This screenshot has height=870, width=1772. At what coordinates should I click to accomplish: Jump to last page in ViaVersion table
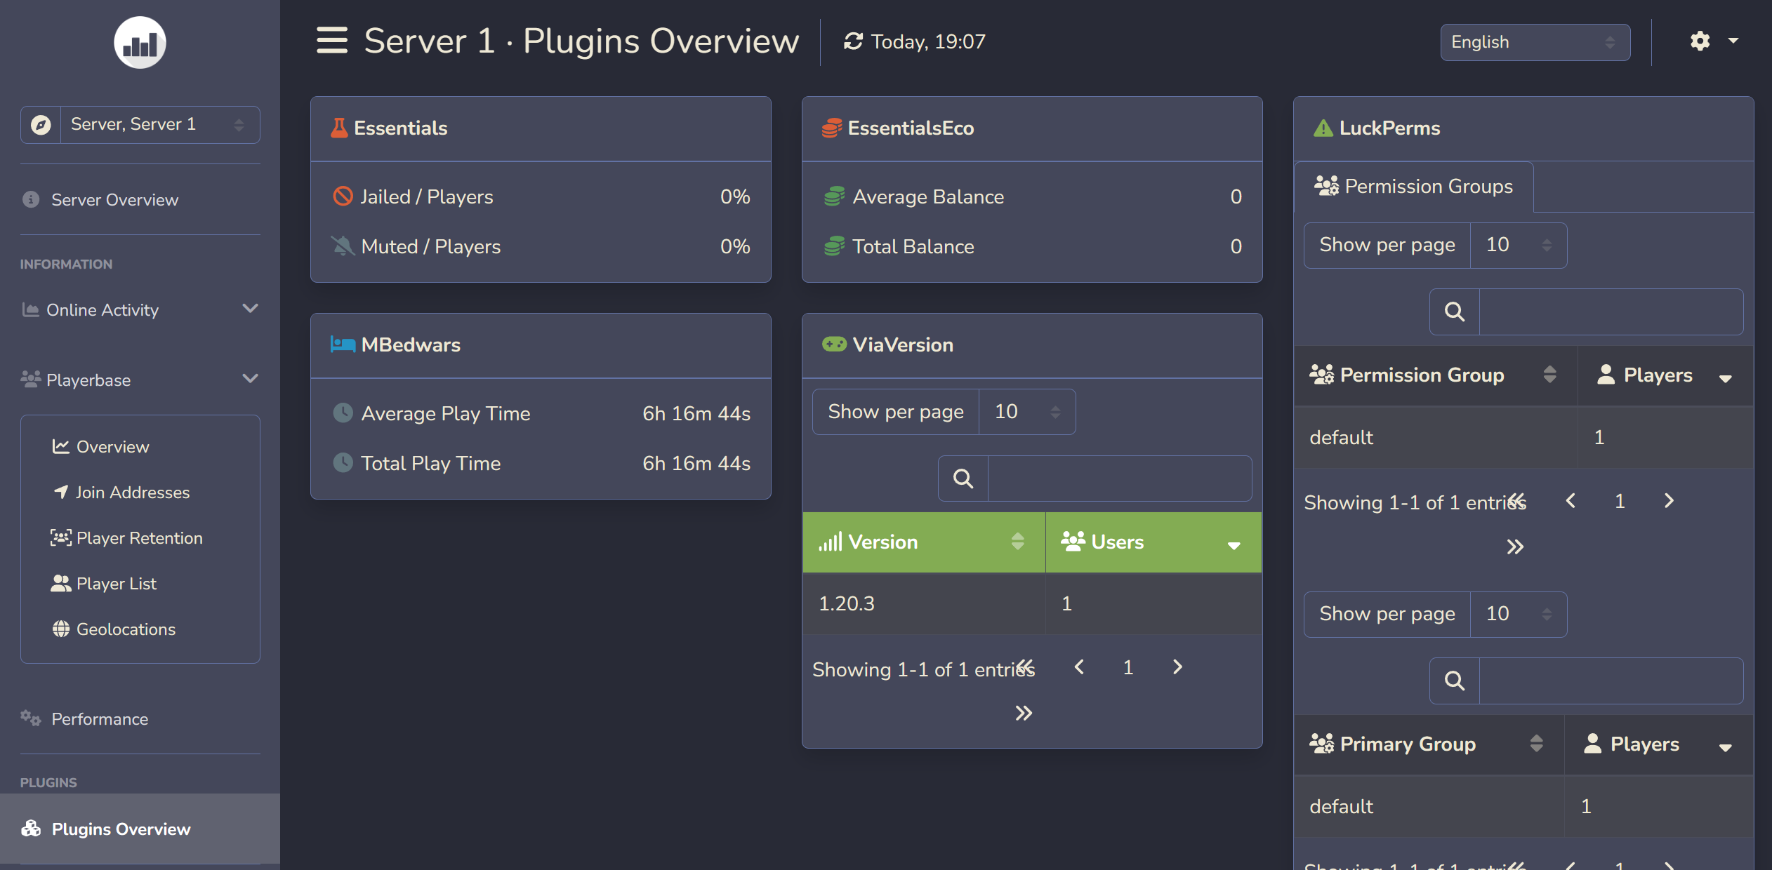[1024, 714]
